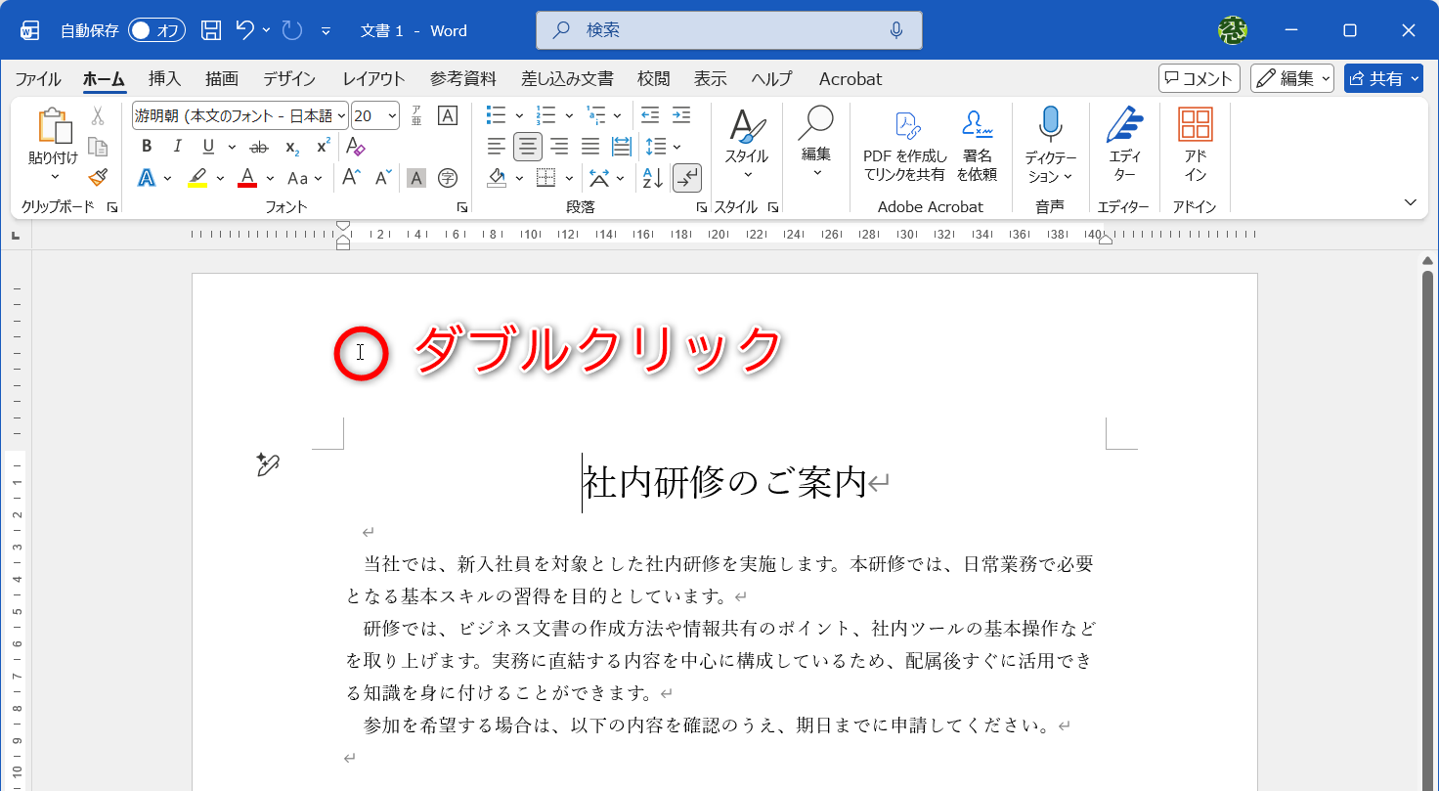The height and width of the screenshot is (791, 1439).
Task: Apply italic formatting
Action: click(x=176, y=146)
